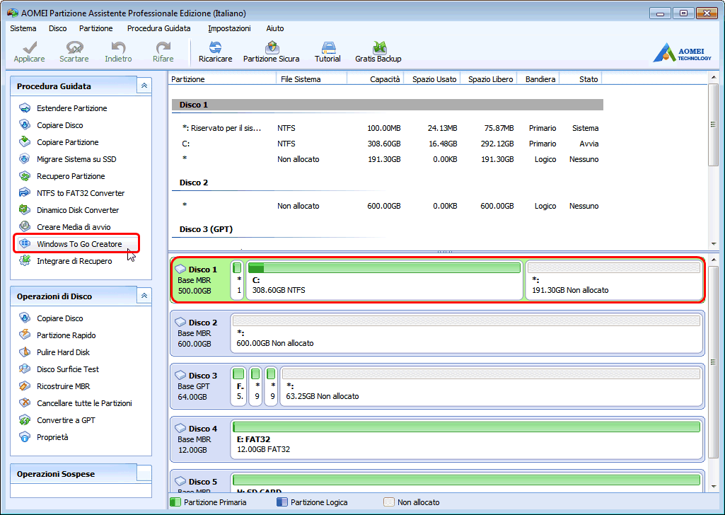Click the Ricaricare refresh icon

click(x=215, y=52)
